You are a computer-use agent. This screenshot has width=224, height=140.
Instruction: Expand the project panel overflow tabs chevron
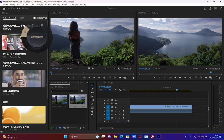click(87, 83)
